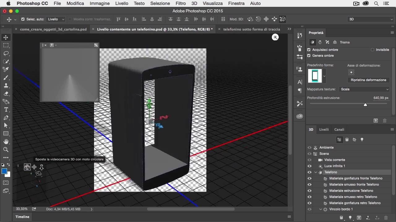Select the Paint Bucket tool
Screen dimensions: 396x222
coord(6,101)
